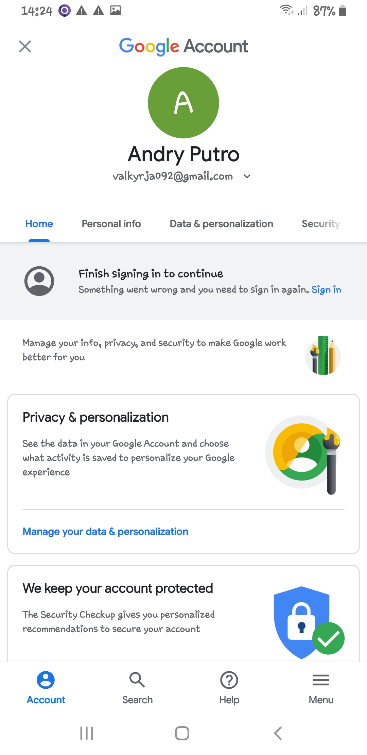This screenshot has height=755, width=367.
Task: Expand the account switcher dropdown arrow
Action: (x=247, y=176)
